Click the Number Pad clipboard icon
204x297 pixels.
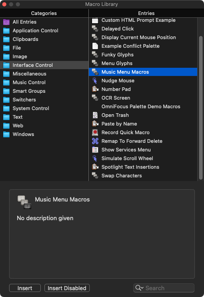pos(95,89)
